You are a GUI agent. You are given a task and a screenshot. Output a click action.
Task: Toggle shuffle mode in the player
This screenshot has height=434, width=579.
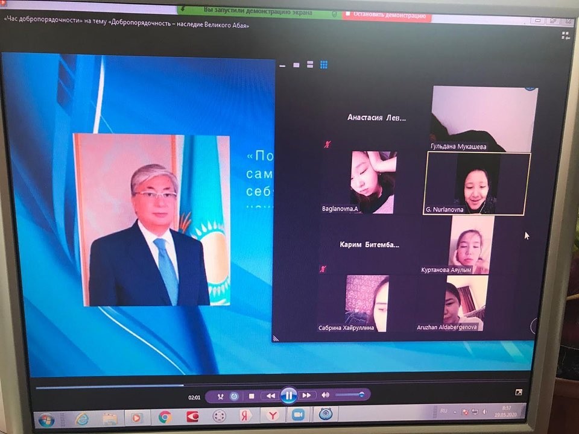(221, 397)
